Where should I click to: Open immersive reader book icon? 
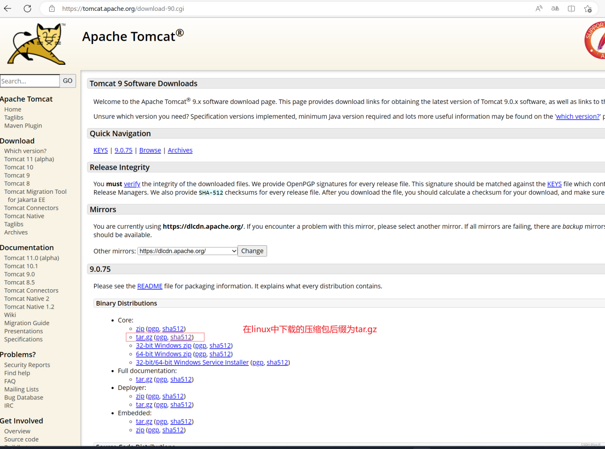[571, 9]
